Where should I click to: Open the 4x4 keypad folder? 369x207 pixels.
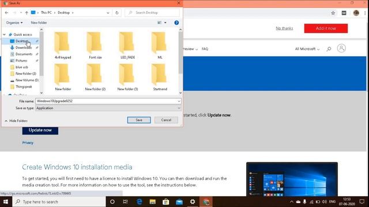63,45
